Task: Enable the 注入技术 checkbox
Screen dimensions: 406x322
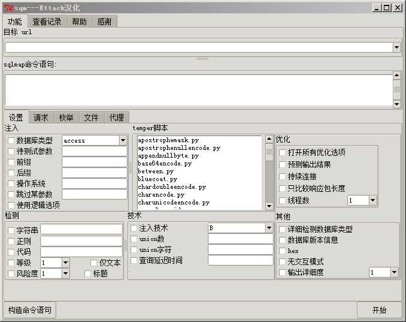Action: [x=134, y=228]
